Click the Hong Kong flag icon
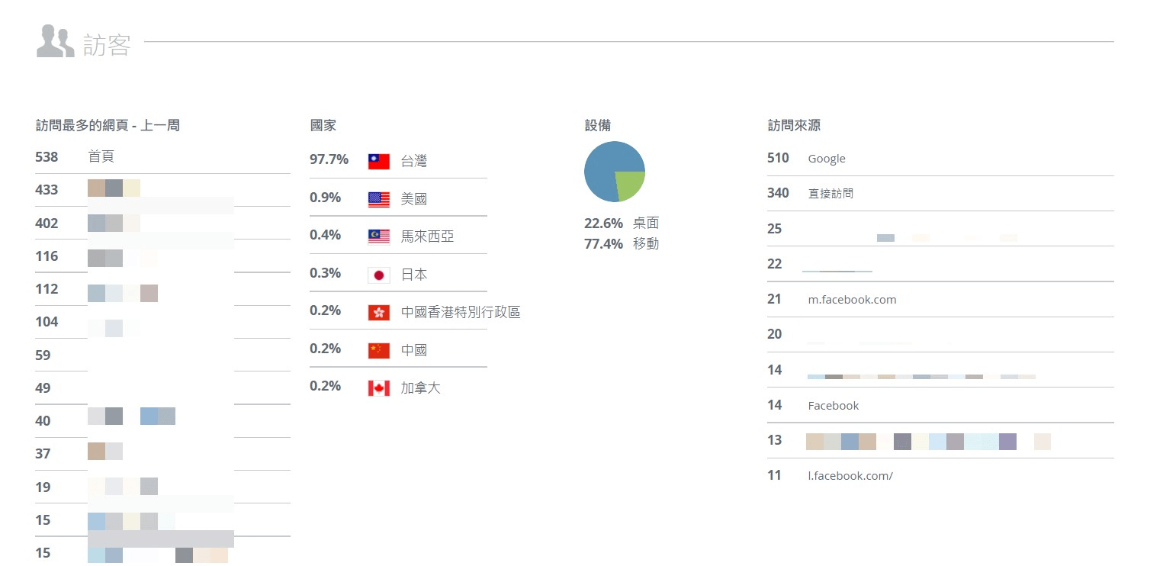The image size is (1163, 566). pyautogui.click(x=378, y=311)
